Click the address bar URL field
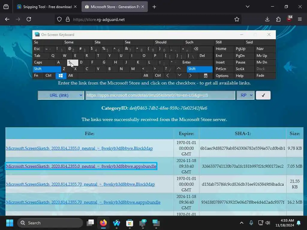307x230 pixels. coord(149,19)
